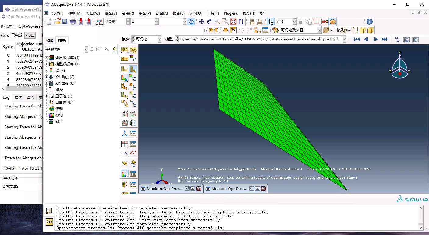Click the light bulb icon in results tree
The image size is (429, 235).
pos(115,49)
